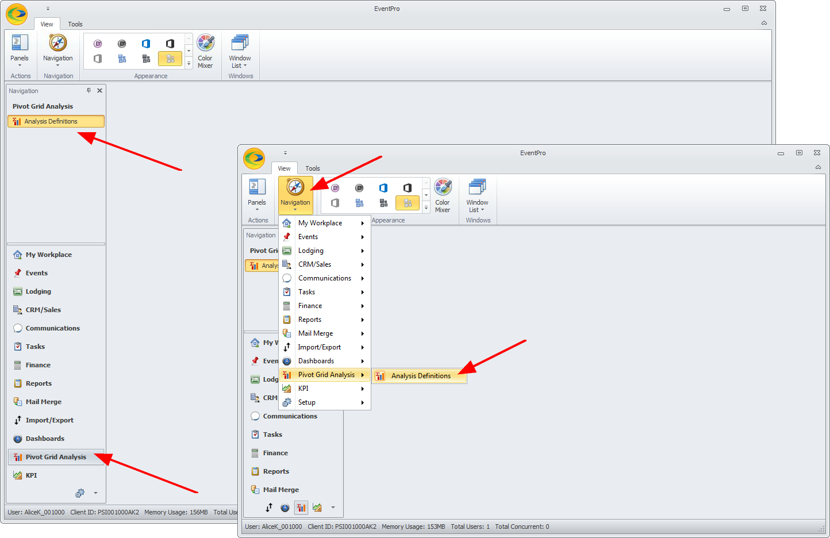Open Communications in back window sidebar
The image size is (830, 538).
click(x=56, y=328)
